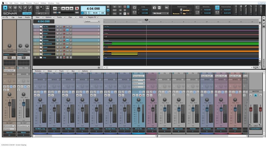The height and width of the screenshot is (152, 266).
Task: Take a Mix Recall camera snapshot
Action: (154, 8)
